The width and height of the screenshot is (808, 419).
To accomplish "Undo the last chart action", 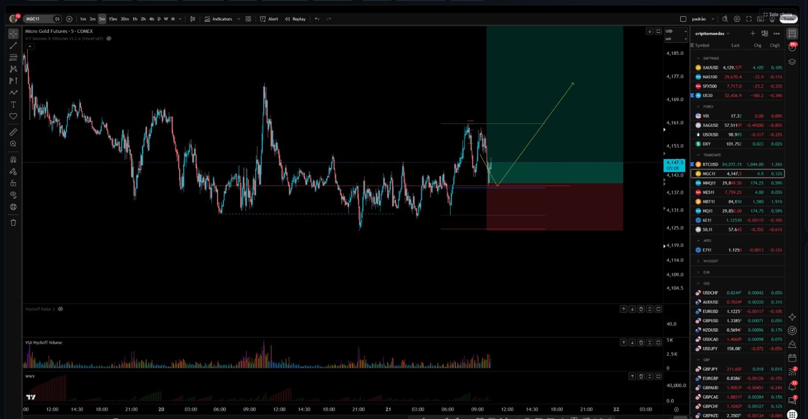I will (x=317, y=19).
